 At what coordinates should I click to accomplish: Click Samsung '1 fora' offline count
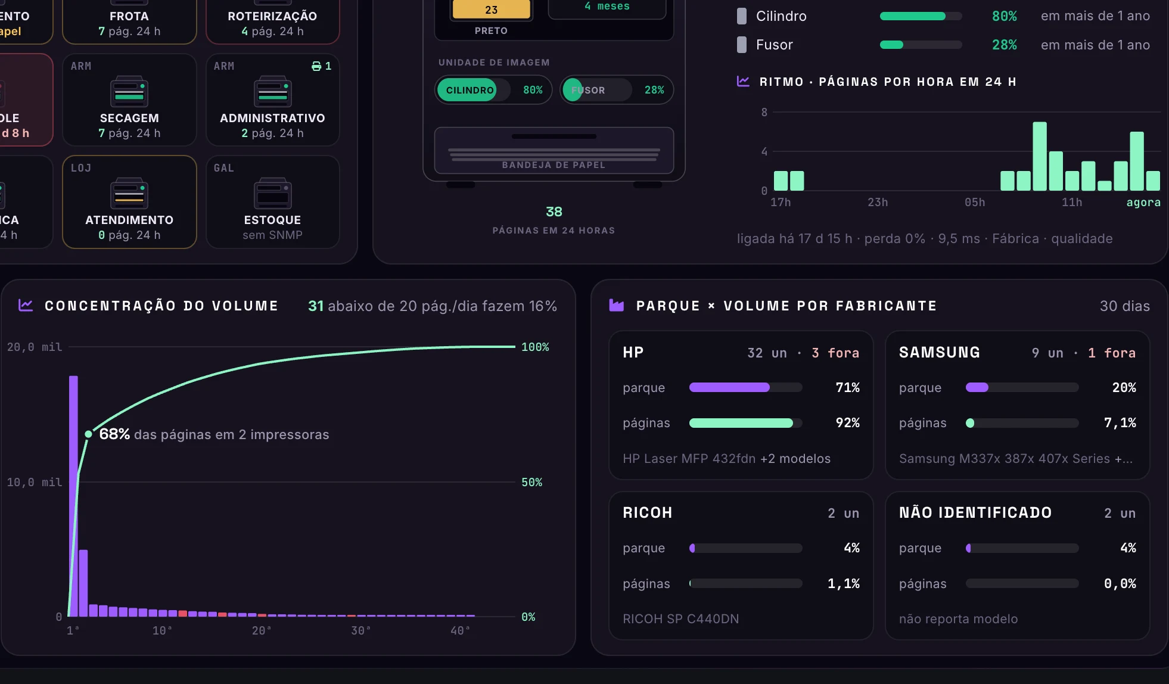tap(1112, 353)
